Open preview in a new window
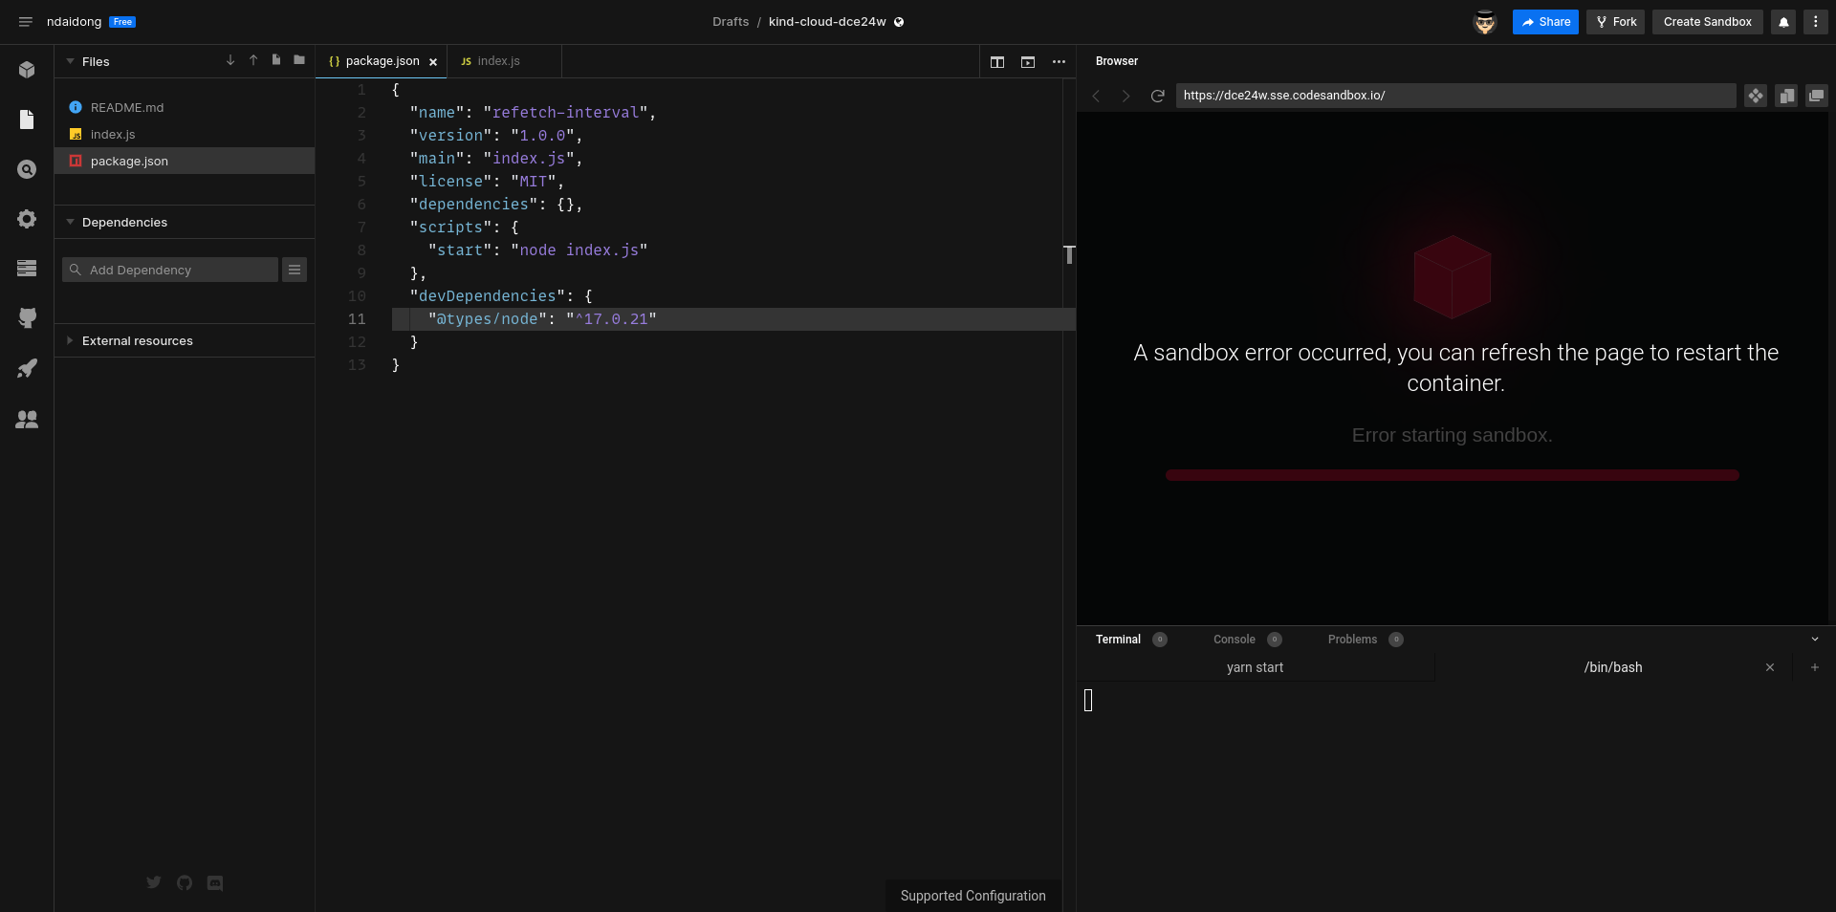Screen dimensions: 1836x912 (x=1815, y=96)
